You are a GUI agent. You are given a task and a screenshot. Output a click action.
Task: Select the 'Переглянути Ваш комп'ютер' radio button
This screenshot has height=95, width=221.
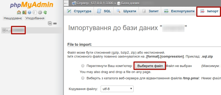[x=83, y=66]
